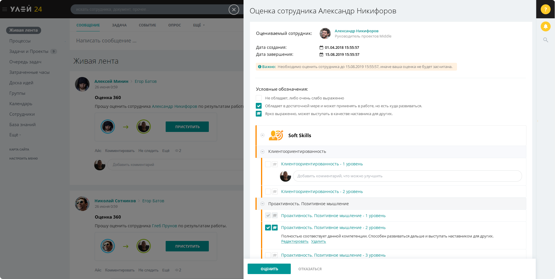Click legend mentor graduation cap icon
Image resolution: width=555 pixels, height=279 pixels.
tap(259, 114)
